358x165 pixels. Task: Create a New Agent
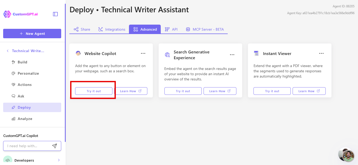click(x=32, y=34)
